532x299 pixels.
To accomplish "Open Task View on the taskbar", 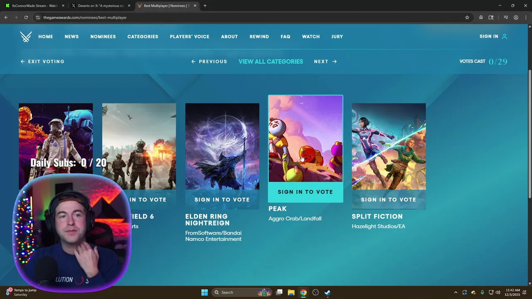I will 279,292.
